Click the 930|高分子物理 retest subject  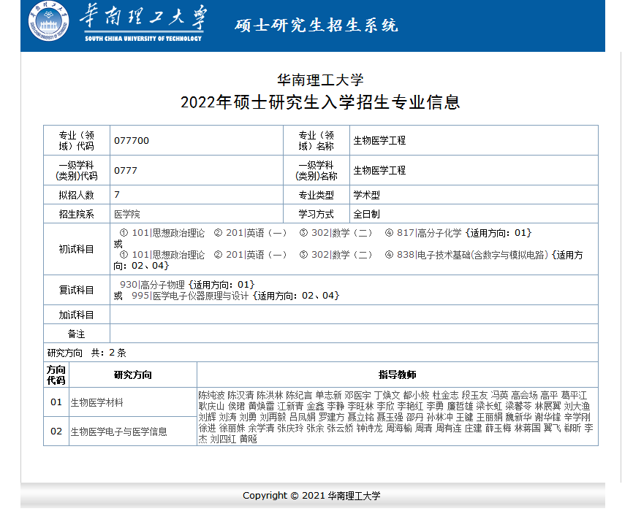[x=152, y=285]
